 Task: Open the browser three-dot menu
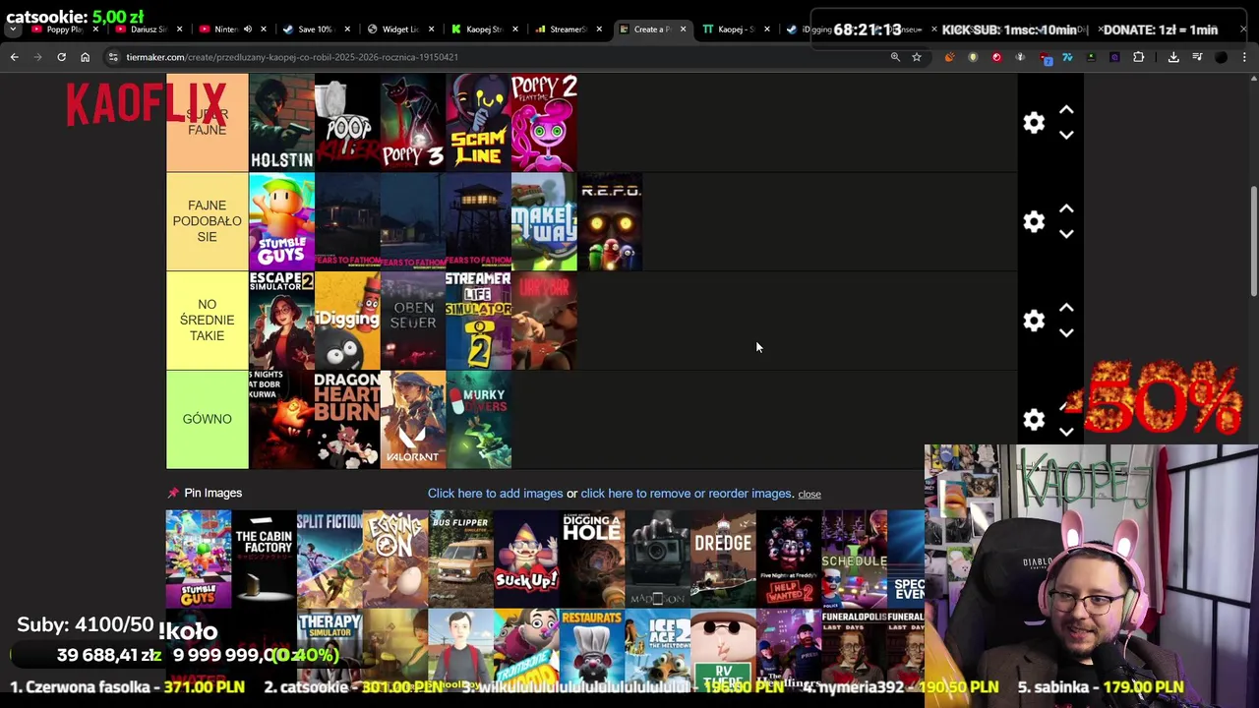coord(1244,57)
